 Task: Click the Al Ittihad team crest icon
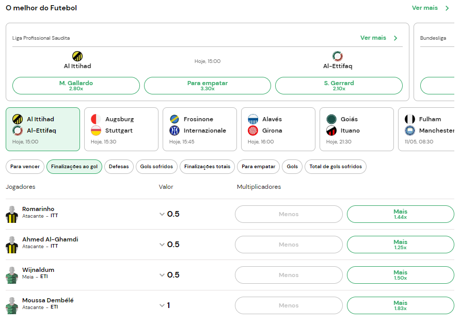(77, 56)
